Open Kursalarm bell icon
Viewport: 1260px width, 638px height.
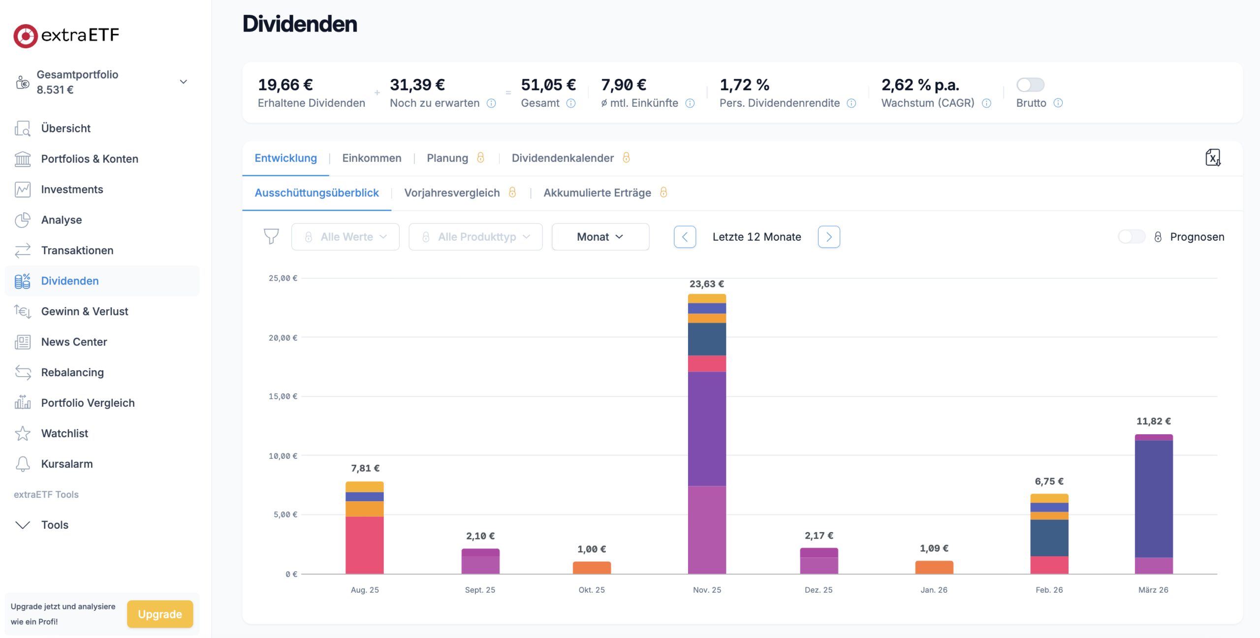coord(23,464)
